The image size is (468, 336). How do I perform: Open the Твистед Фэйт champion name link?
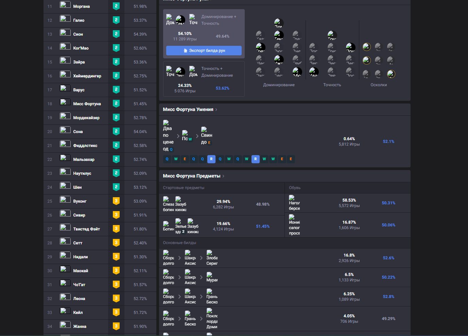(86, 229)
